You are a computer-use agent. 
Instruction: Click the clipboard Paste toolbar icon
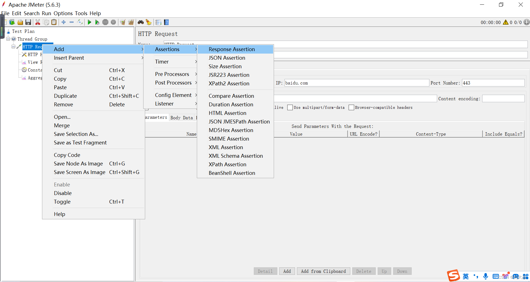pyautogui.click(x=54, y=22)
